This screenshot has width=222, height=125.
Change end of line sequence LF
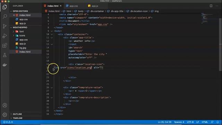click(197, 122)
